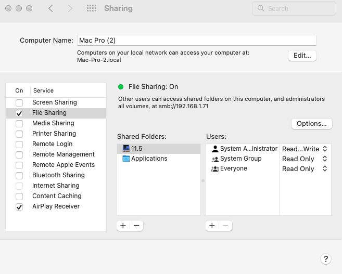Open System Group Read Only permission dropdown

(x=305, y=159)
